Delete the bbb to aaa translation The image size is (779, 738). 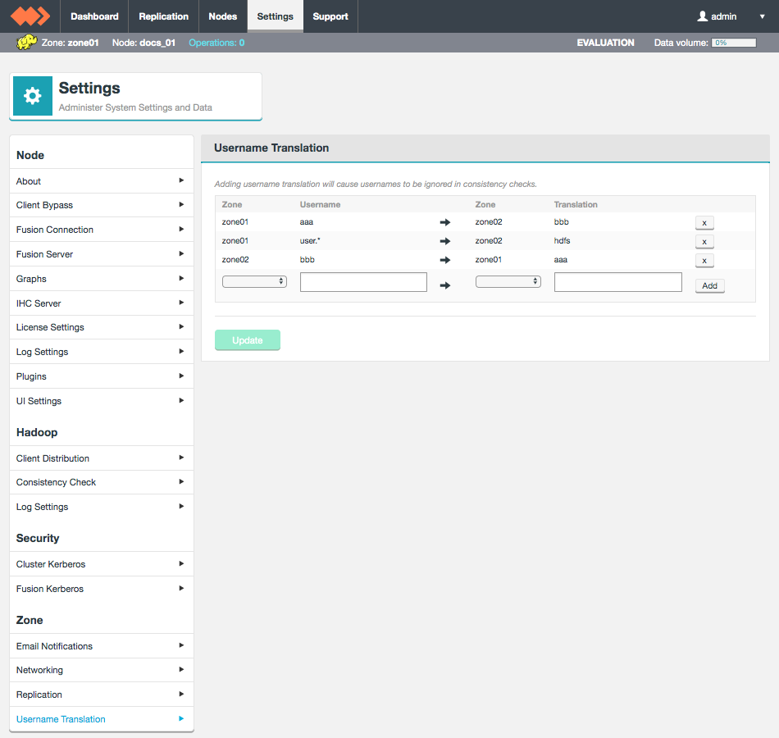704,261
